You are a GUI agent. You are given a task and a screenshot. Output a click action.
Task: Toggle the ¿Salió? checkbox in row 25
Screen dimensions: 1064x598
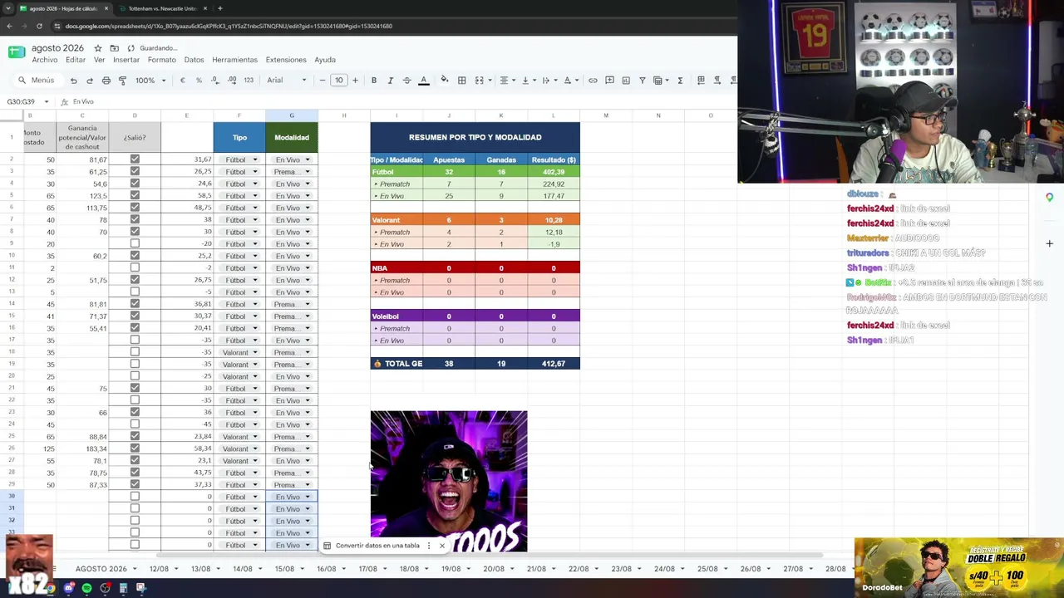pos(135,437)
